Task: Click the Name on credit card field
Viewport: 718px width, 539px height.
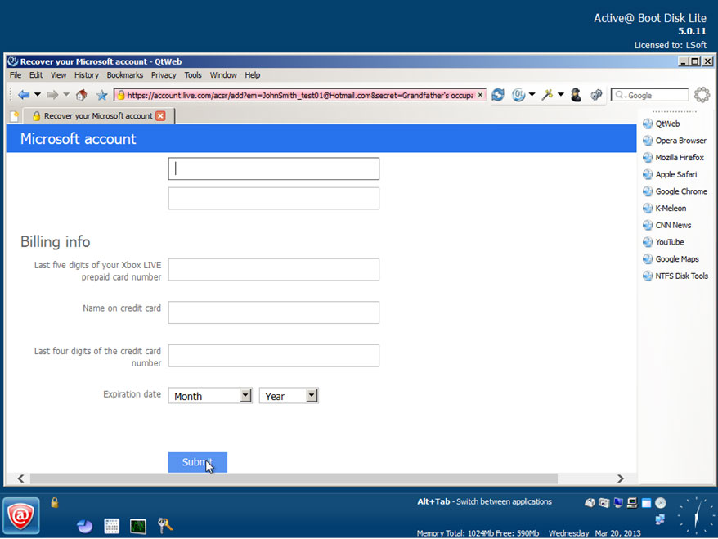Action: pos(273,312)
